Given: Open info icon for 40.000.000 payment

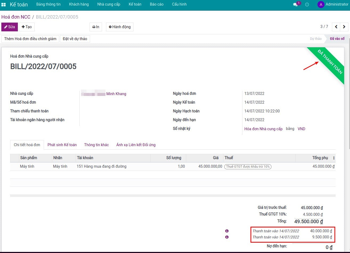Looking at the screenshot, I should coord(227,231).
